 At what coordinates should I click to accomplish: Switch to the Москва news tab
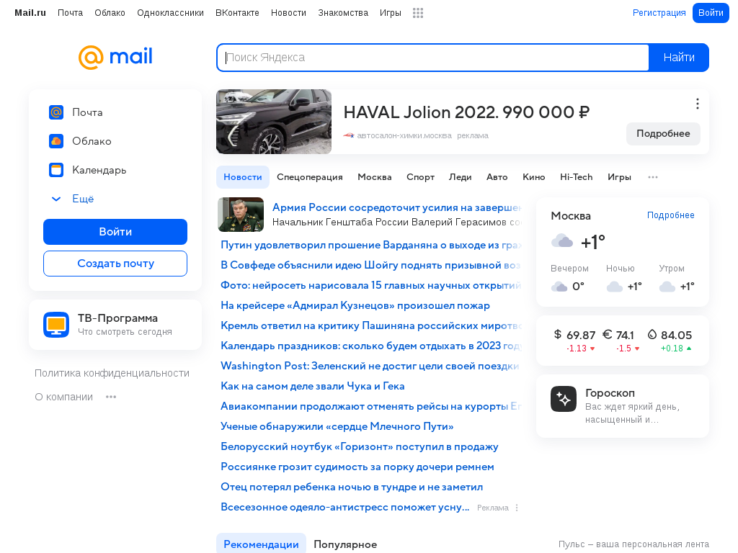click(x=375, y=177)
